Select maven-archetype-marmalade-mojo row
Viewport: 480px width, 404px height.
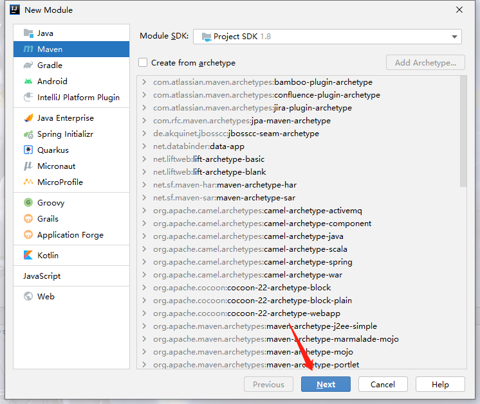click(x=299, y=338)
